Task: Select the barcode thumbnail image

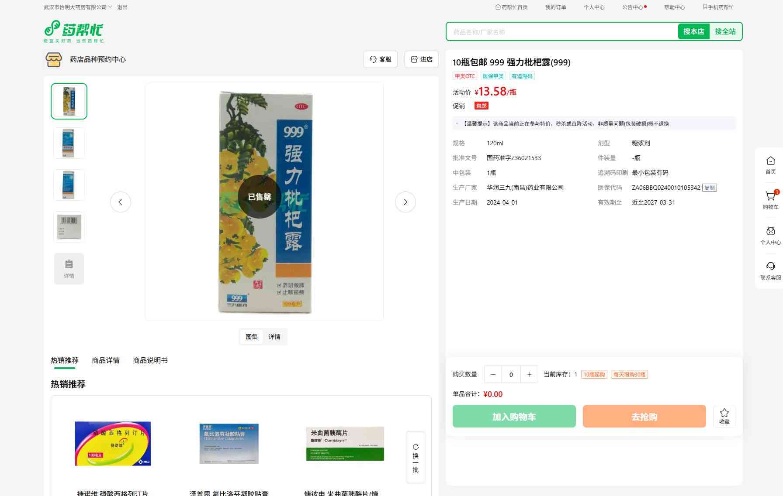Action: pyautogui.click(x=69, y=227)
